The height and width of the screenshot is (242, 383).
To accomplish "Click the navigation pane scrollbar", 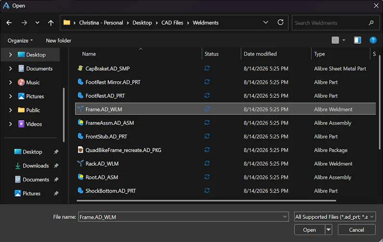I will pyautogui.click(x=64, y=115).
